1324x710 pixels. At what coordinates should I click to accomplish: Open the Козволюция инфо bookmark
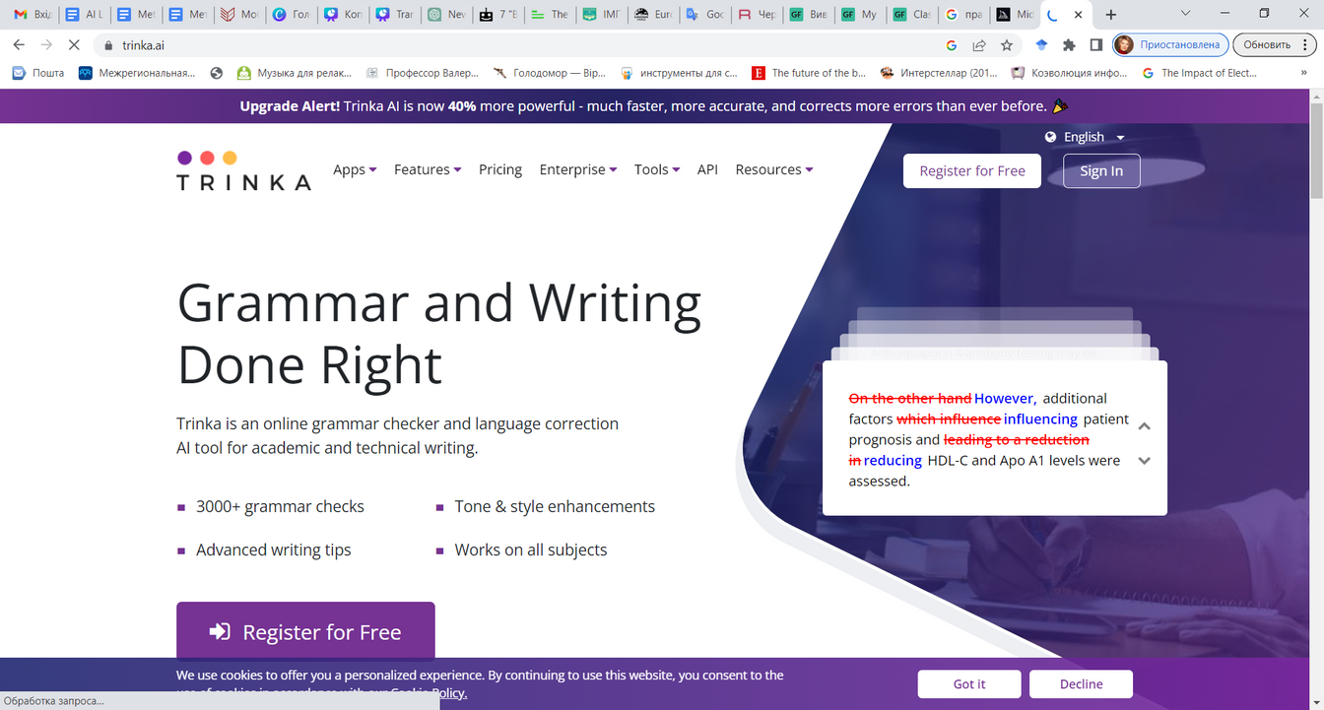tap(1069, 73)
